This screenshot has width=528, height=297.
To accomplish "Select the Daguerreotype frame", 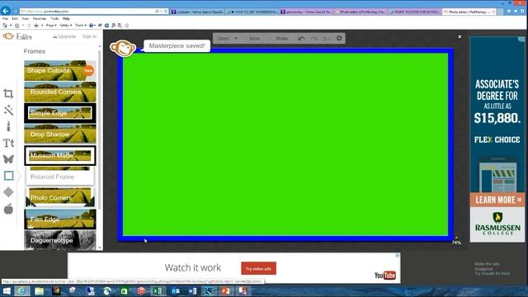I will [x=60, y=240].
